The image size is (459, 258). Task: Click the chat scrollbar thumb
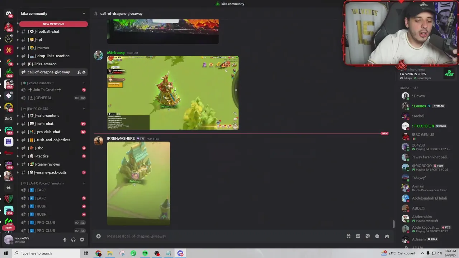[x=393, y=224]
